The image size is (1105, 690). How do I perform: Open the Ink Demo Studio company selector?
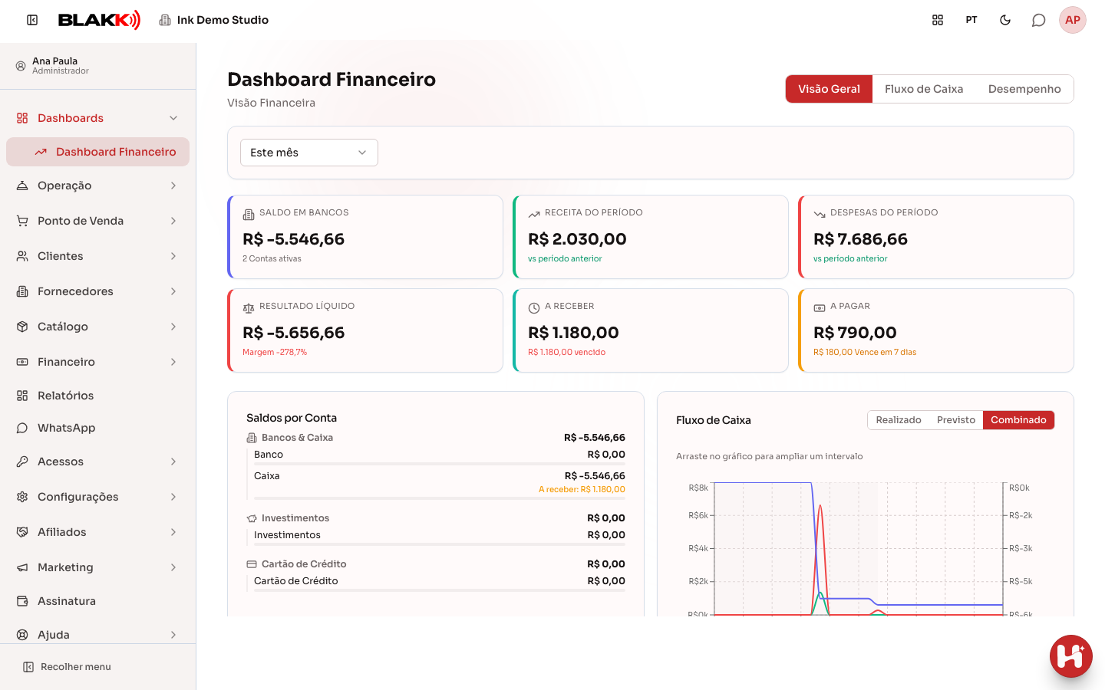[x=214, y=20]
